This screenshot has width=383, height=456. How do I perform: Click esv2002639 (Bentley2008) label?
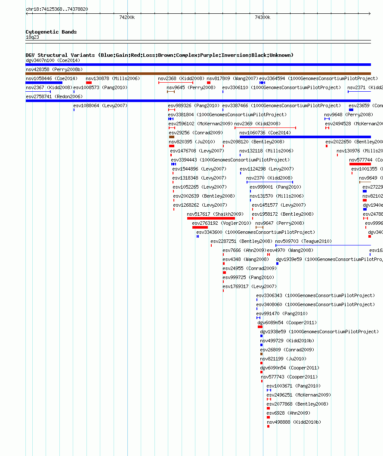tap(204, 196)
